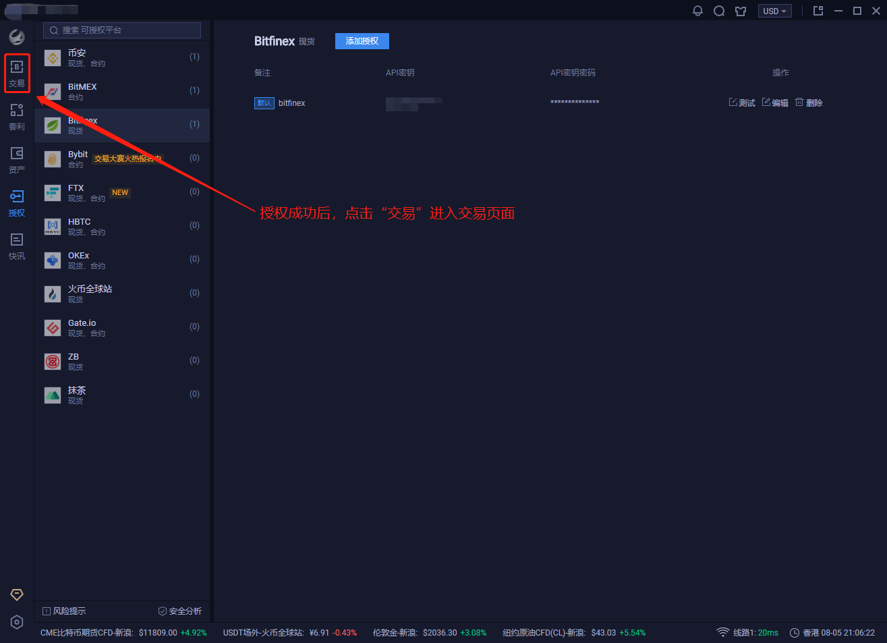This screenshot has height=643, width=887.
Task: Open 安全分析 security analysis link
Action: [x=179, y=611]
